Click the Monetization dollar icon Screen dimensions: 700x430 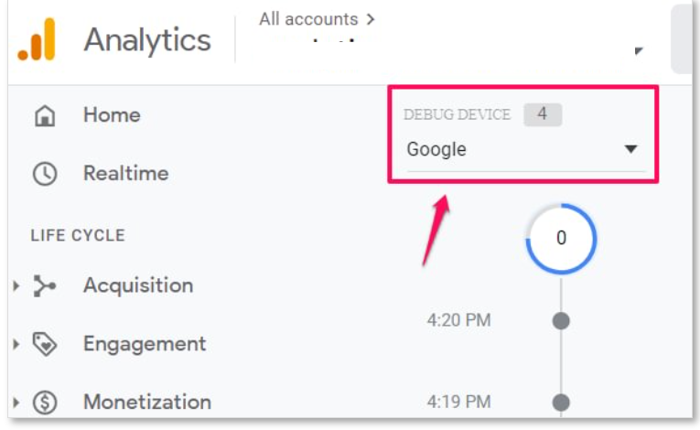tap(45, 403)
